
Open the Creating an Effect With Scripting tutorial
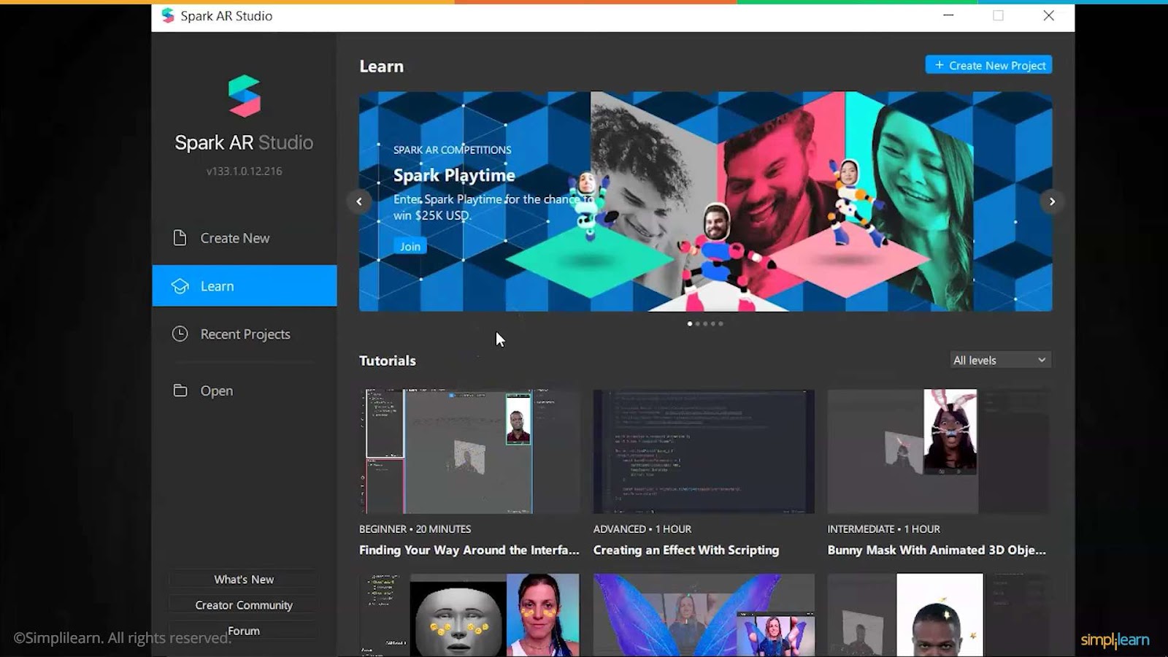703,451
